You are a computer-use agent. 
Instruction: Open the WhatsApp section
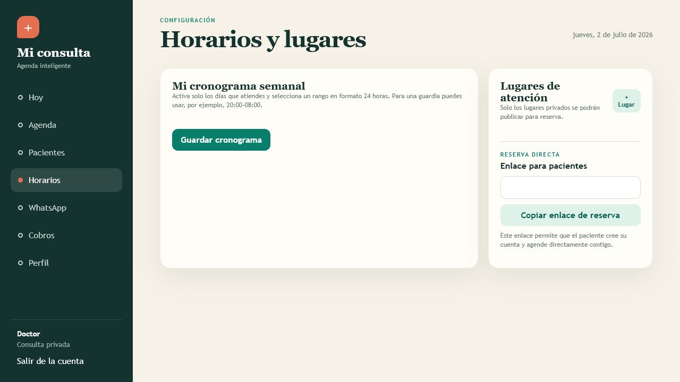point(66,207)
